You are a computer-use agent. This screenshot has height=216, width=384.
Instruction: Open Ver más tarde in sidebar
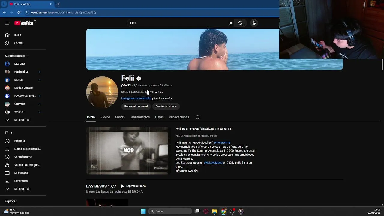point(23,157)
